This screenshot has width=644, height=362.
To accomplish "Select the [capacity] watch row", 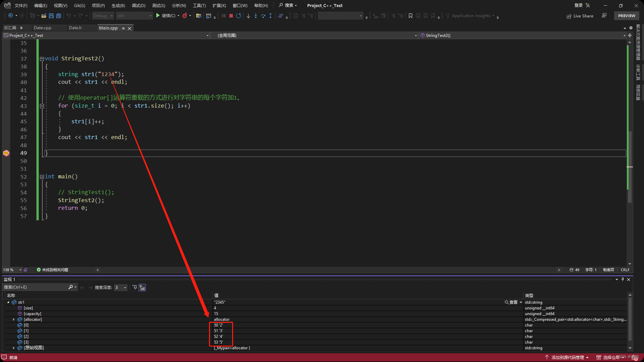I will point(315,314).
